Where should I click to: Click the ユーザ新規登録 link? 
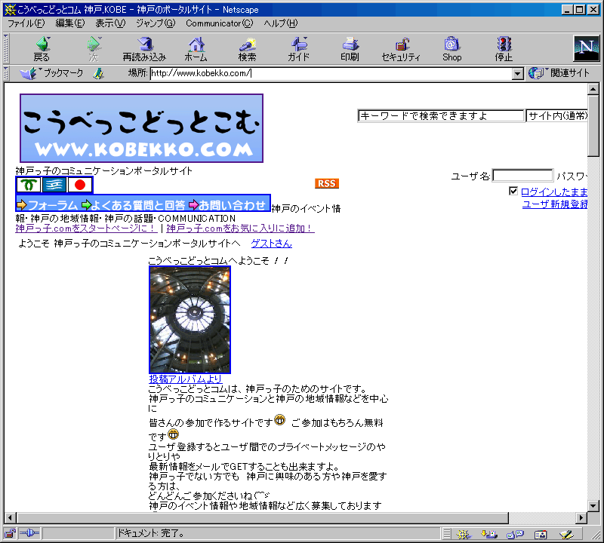pos(555,204)
